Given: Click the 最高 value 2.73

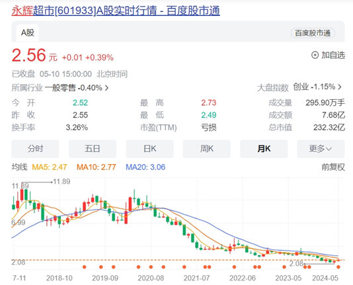Looking at the screenshot, I should click(209, 103).
